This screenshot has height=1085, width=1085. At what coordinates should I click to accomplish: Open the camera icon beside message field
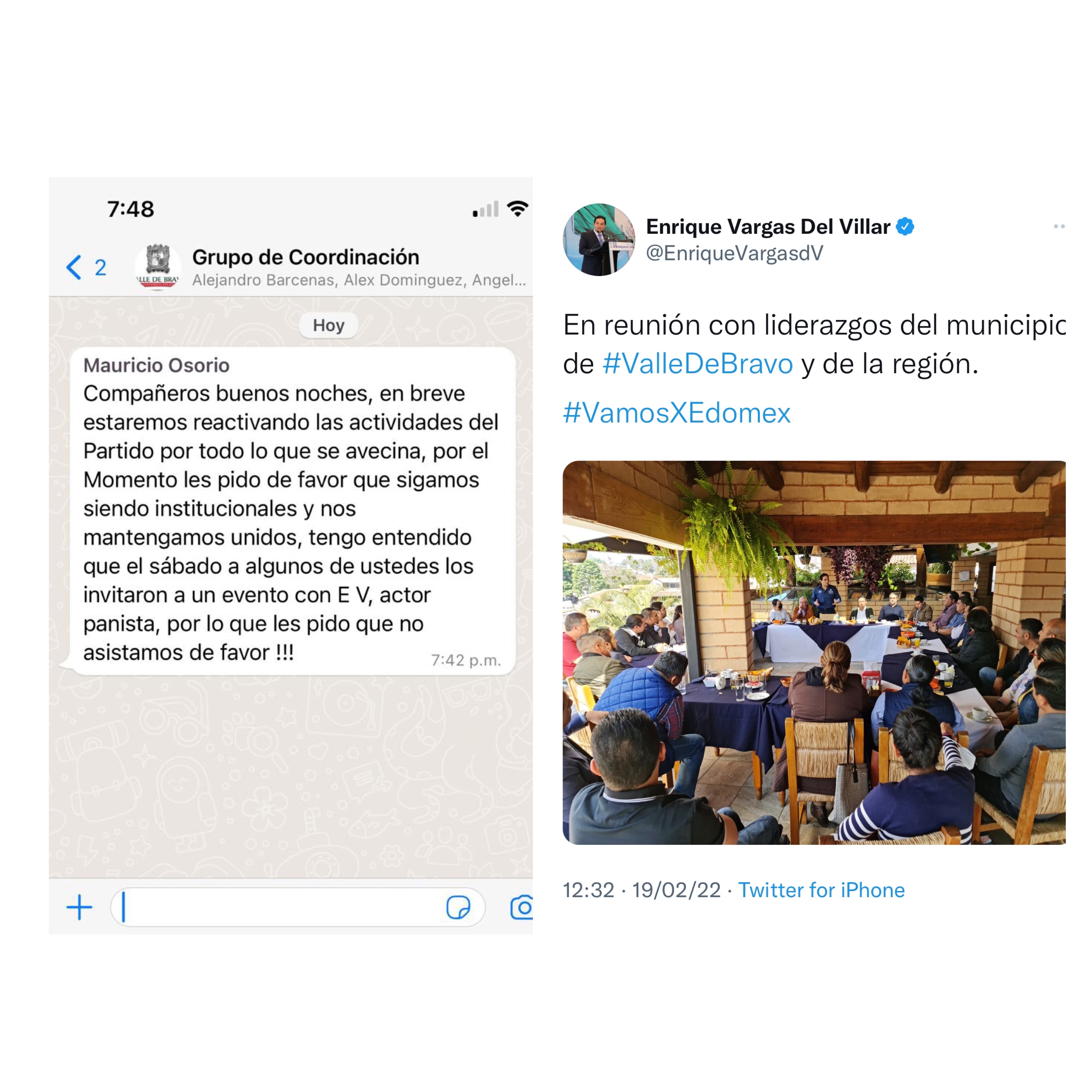[x=522, y=908]
